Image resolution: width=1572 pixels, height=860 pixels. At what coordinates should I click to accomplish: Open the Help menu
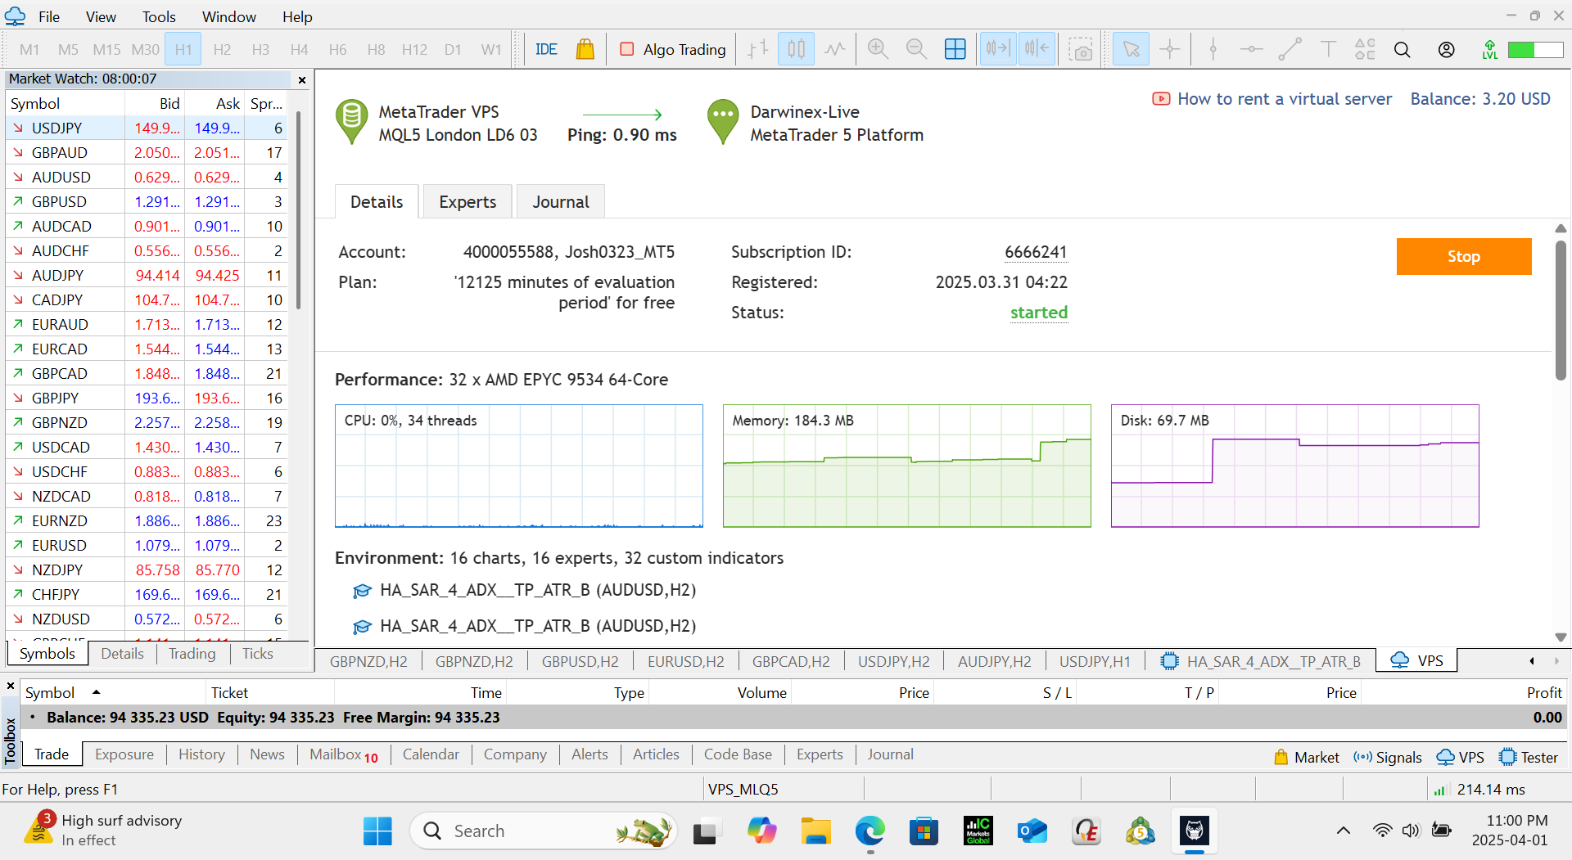(297, 16)
